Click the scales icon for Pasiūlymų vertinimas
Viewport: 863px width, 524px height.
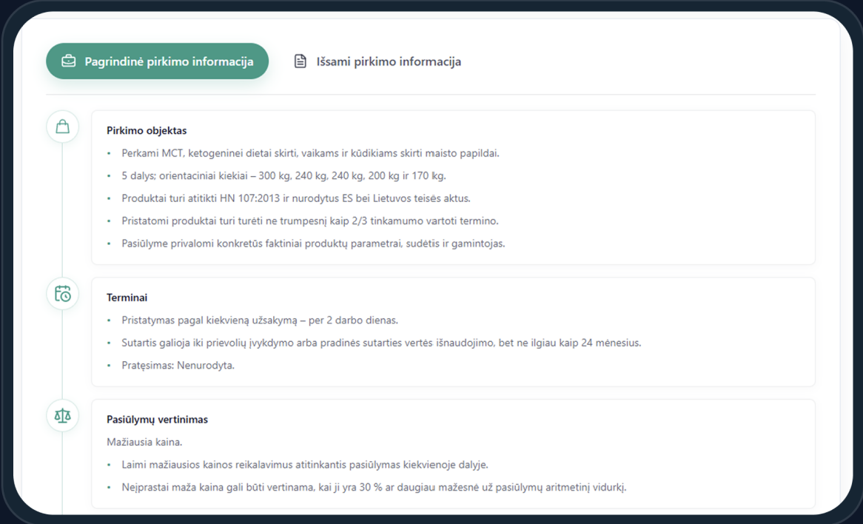[x=63, y=415]
